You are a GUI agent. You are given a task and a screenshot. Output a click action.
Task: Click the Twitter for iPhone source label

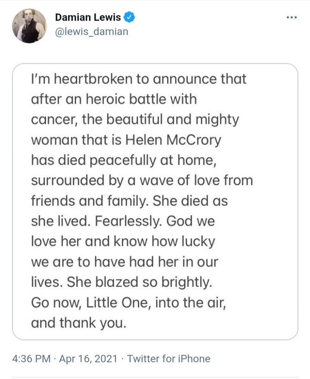169,358
